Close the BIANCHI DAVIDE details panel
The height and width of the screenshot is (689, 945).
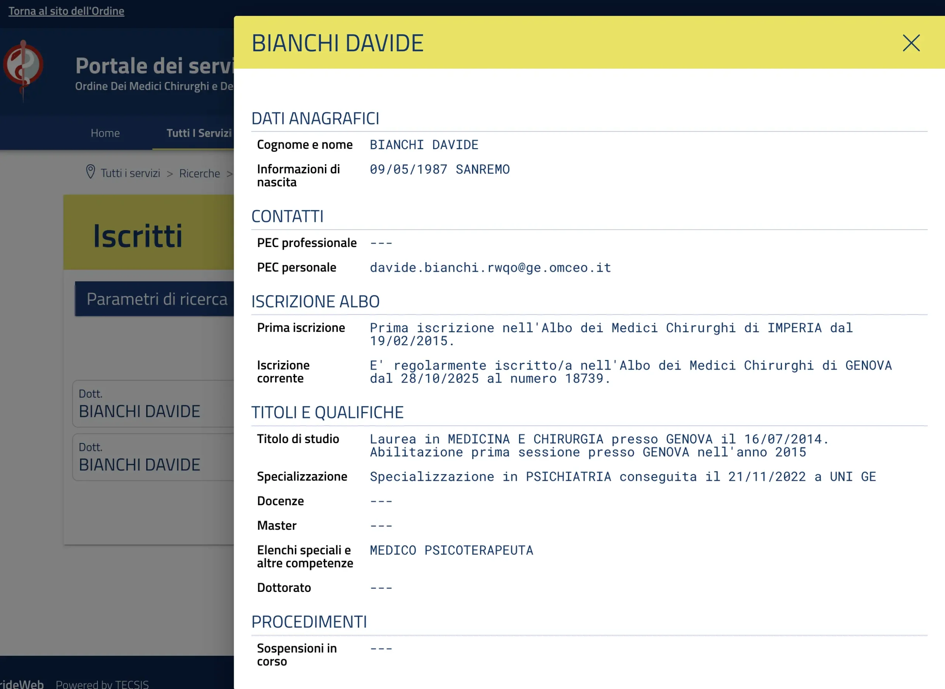point(911,43)
